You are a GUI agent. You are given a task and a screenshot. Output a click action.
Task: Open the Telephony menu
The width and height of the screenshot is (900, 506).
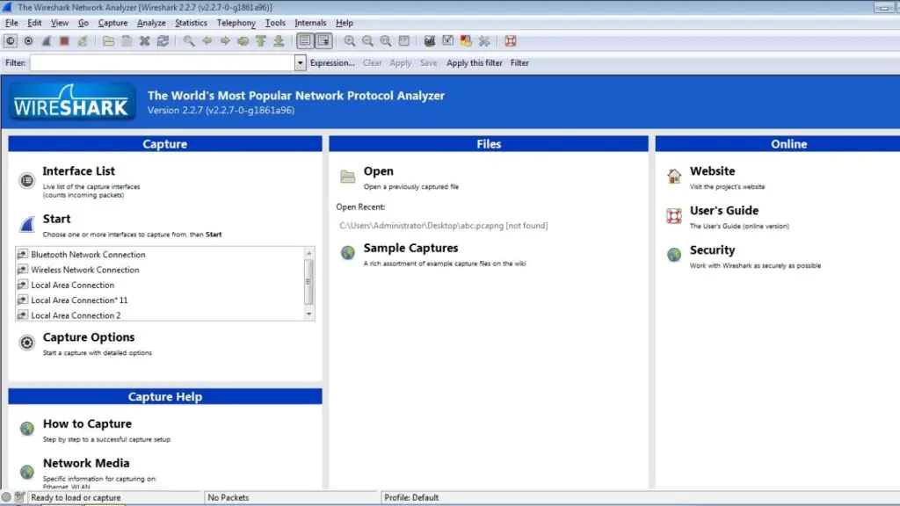click(236, 23)
